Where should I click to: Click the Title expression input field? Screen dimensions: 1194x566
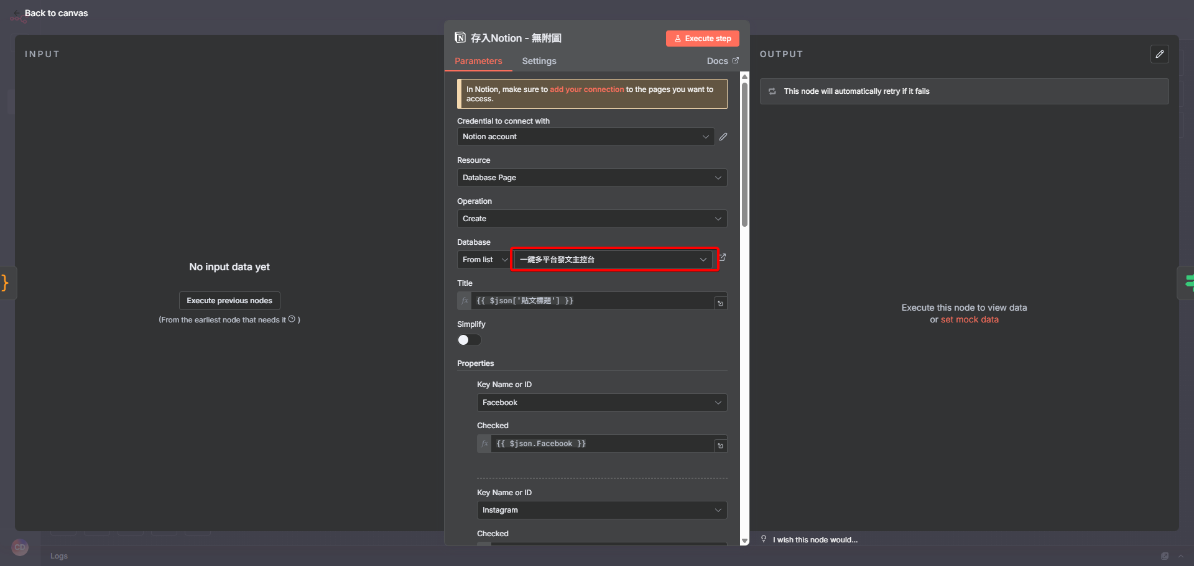[591, 301]
